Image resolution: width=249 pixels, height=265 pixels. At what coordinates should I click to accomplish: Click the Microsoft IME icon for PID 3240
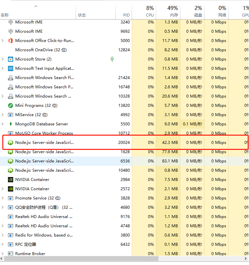pyautogui.click(x=11, y=22)
